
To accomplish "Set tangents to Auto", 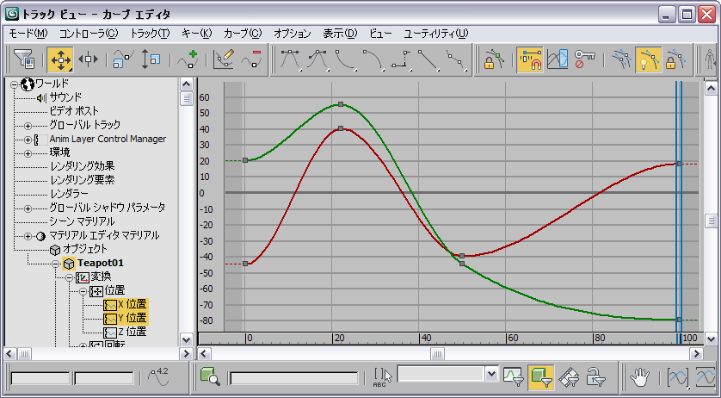I will (x=291, y=60).
